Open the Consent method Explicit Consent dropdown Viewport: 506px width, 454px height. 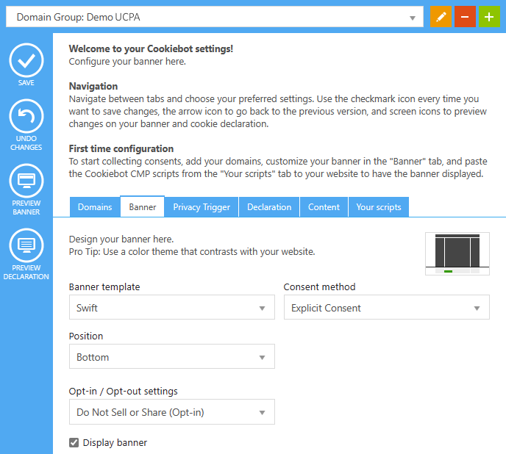click(387, 307)
